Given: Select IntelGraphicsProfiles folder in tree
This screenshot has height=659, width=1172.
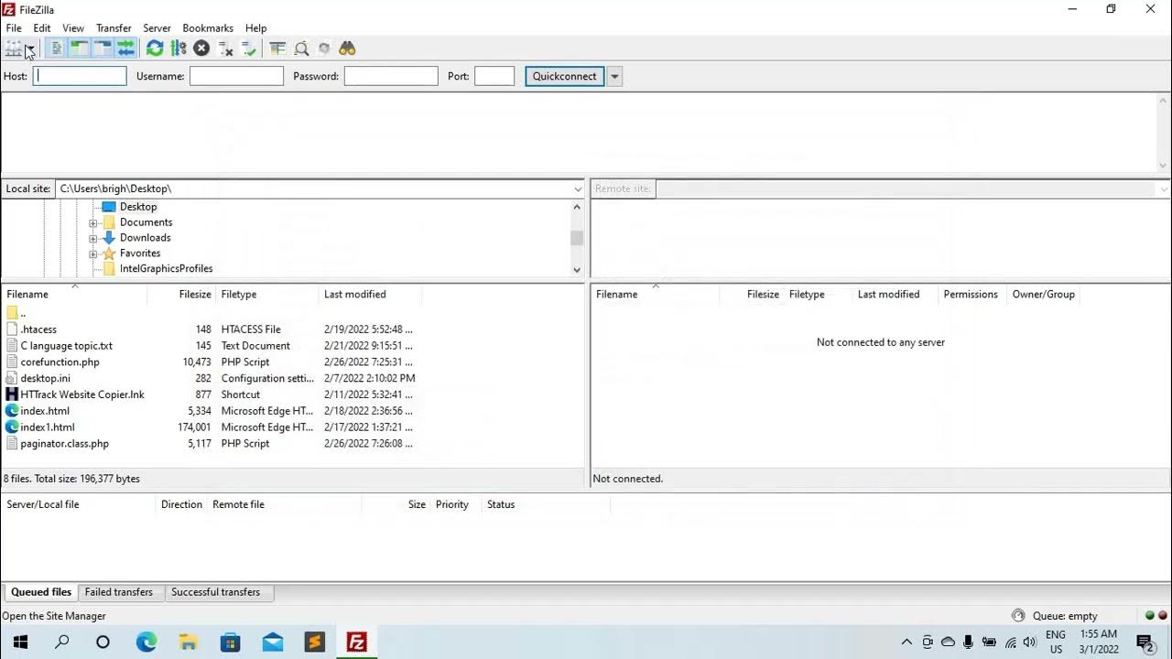Looking at the screenshot, I should point(166,269).
